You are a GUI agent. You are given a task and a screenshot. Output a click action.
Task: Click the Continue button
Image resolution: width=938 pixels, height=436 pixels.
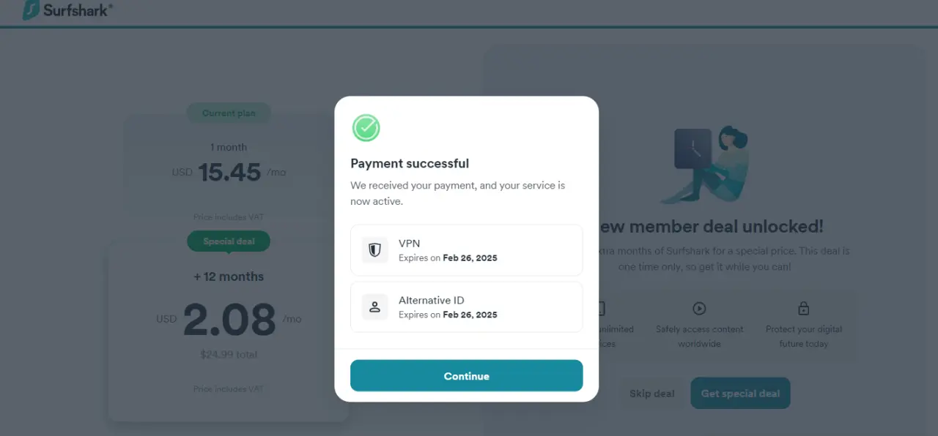pos(466,376)
